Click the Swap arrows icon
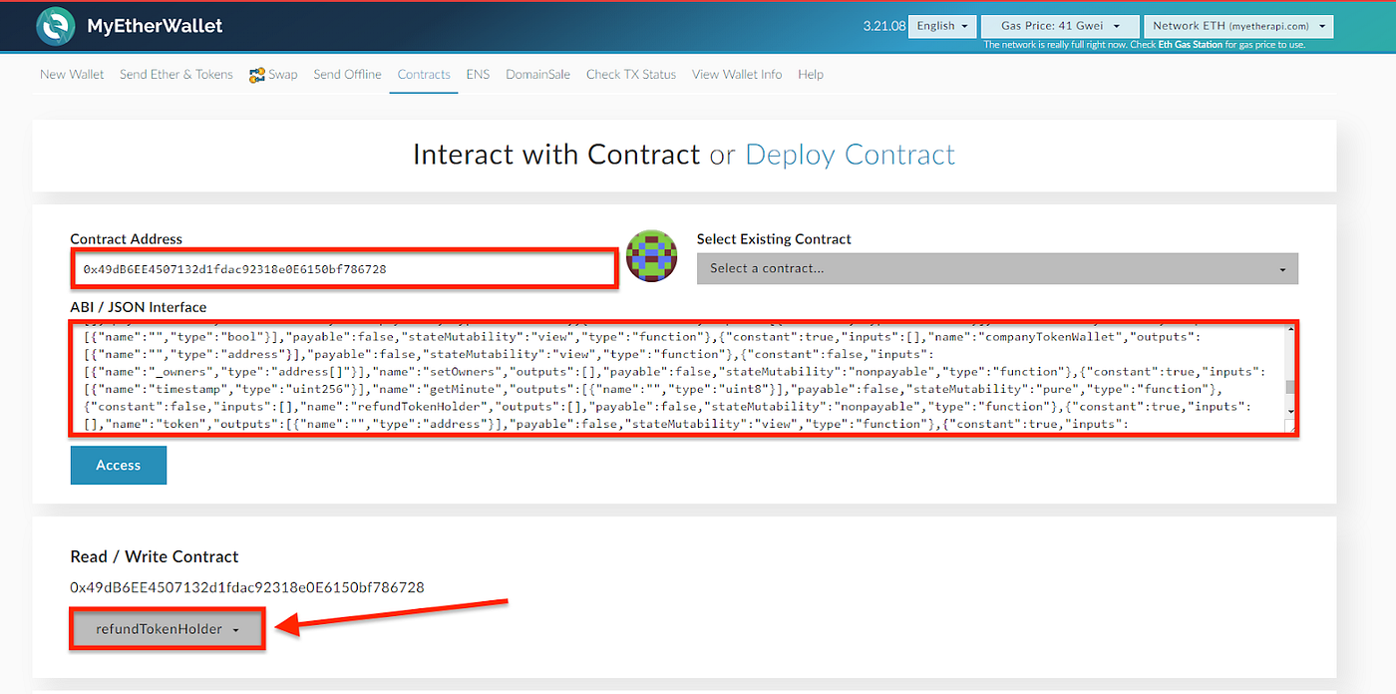 (x=257, y=75)
